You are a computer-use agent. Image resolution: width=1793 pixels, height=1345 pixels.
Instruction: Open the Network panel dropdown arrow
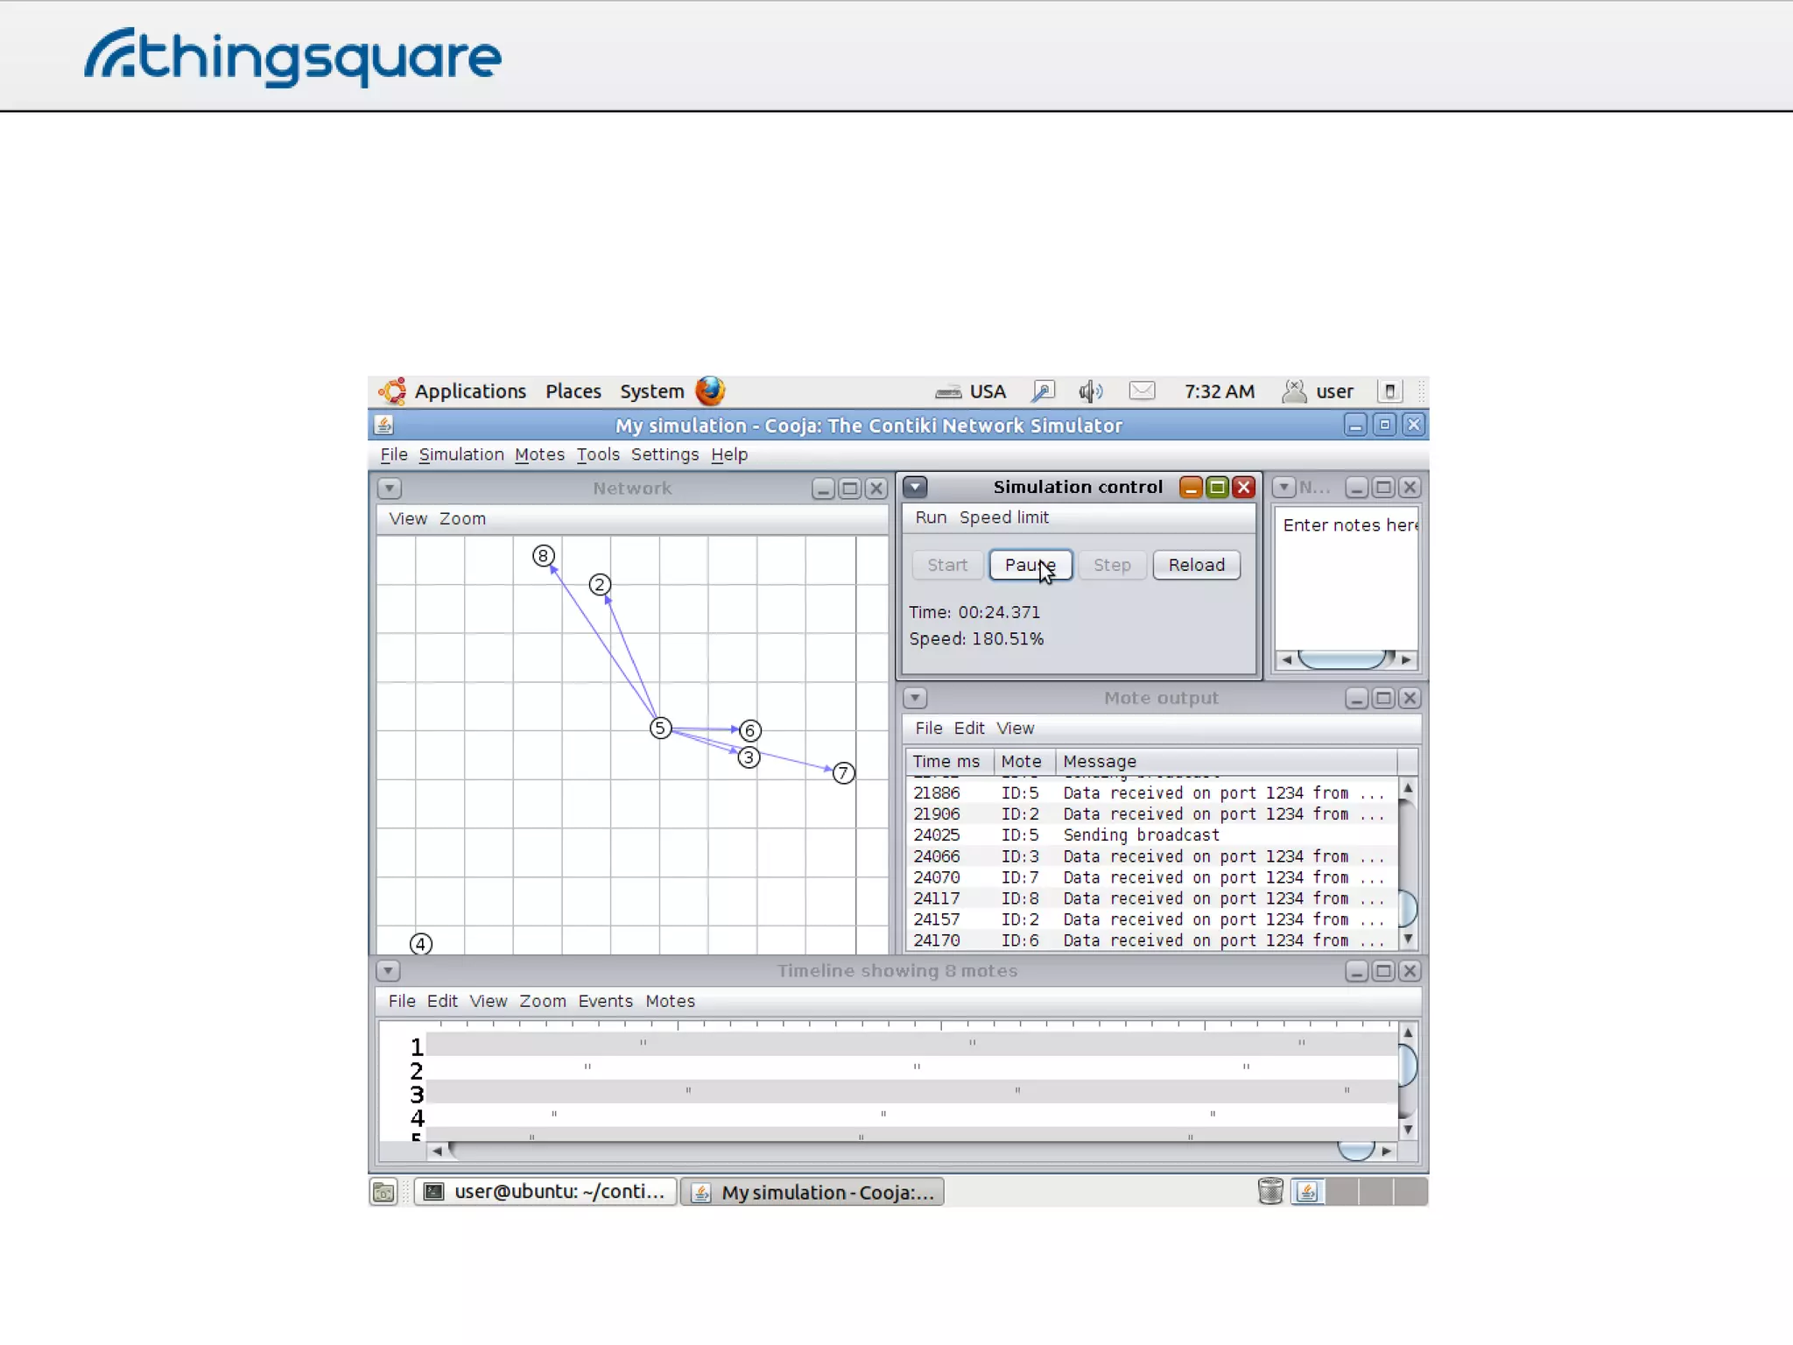click(x=390, y=489)
